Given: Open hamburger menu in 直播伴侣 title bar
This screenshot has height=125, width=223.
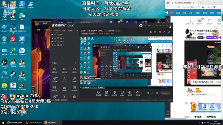Looking at the screenshot, I should point(160,26).
